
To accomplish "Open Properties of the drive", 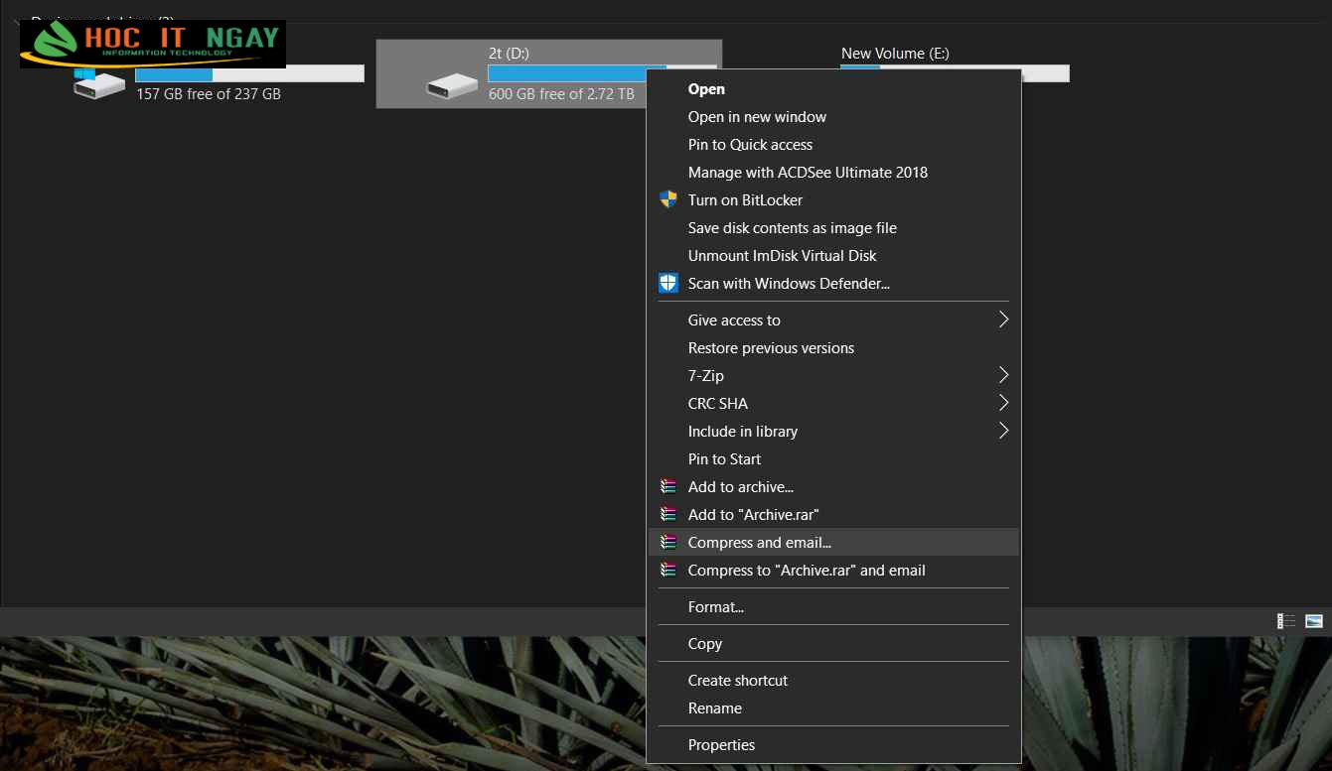I will (x=833, y=745).
